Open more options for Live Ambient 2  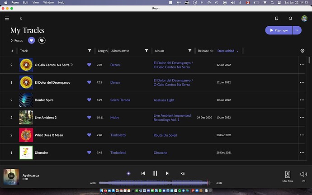point(302,117)
